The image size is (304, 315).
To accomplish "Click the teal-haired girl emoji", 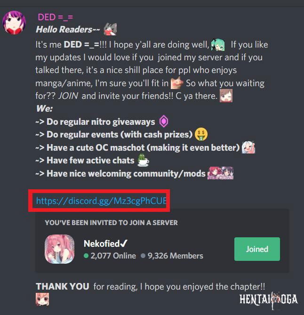I will point(218,45).
